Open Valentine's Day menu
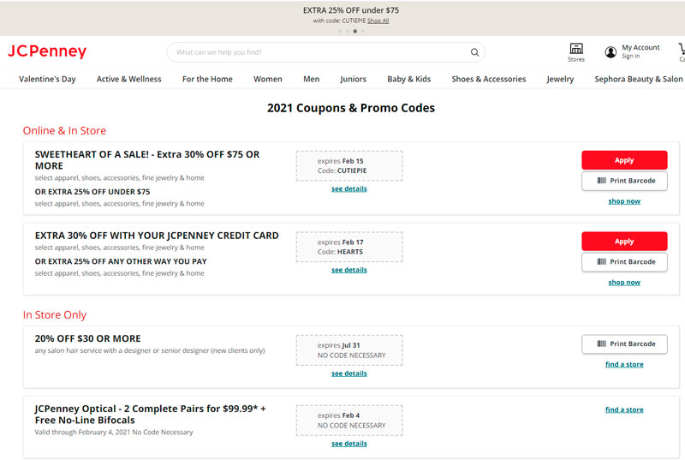The width and height of the screenshot is (685, 460). pos(47,79)
